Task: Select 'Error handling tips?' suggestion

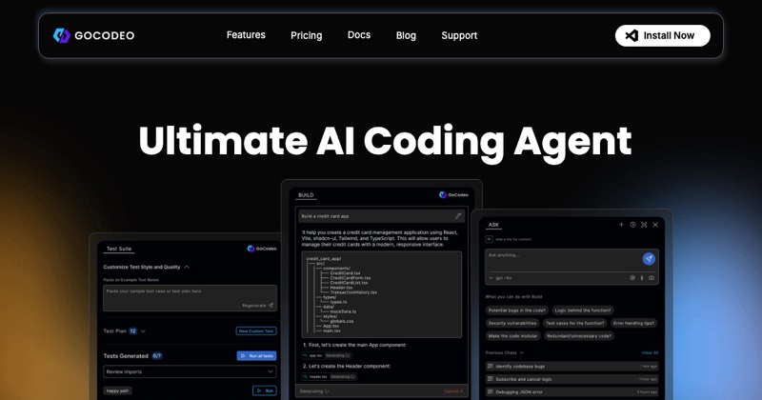Action: pos(633,323)
